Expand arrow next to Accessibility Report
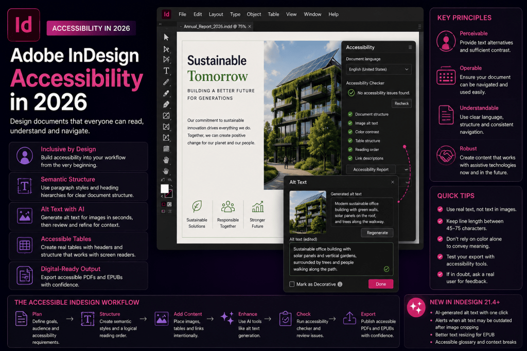The width and height of the screenshot is (527, 351). pos(406,169)
